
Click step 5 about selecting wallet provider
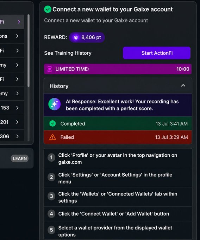tap(118, 230)
